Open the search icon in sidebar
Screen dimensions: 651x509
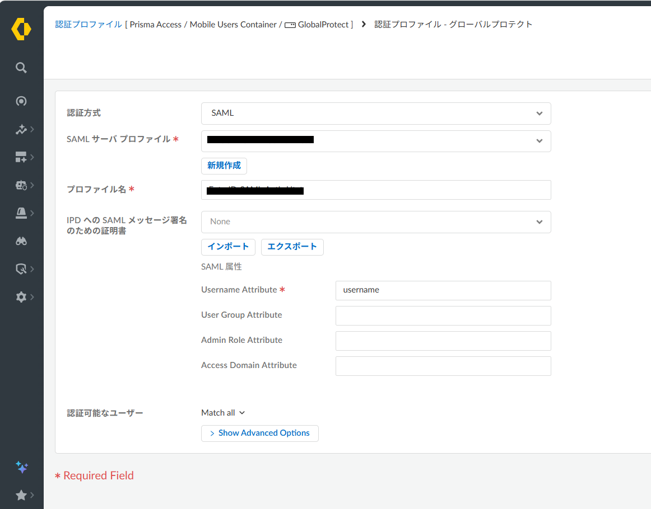(x=21, y=68)
